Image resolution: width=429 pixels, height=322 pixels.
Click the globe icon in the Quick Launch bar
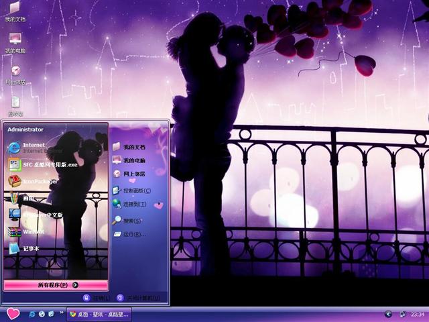(42, 314)
